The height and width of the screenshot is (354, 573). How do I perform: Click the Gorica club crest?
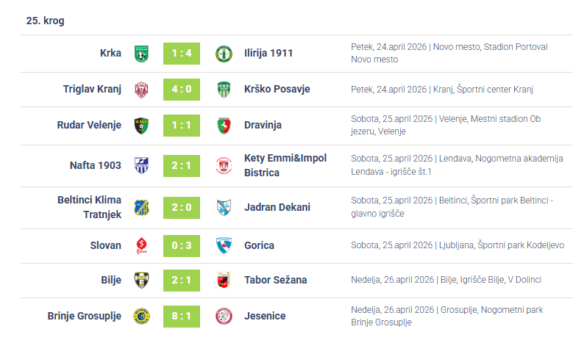[x=224, y=245]
